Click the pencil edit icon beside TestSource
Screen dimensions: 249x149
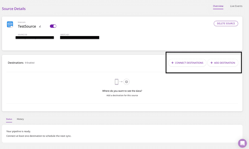pyautogui.click(x=40, y=26)
